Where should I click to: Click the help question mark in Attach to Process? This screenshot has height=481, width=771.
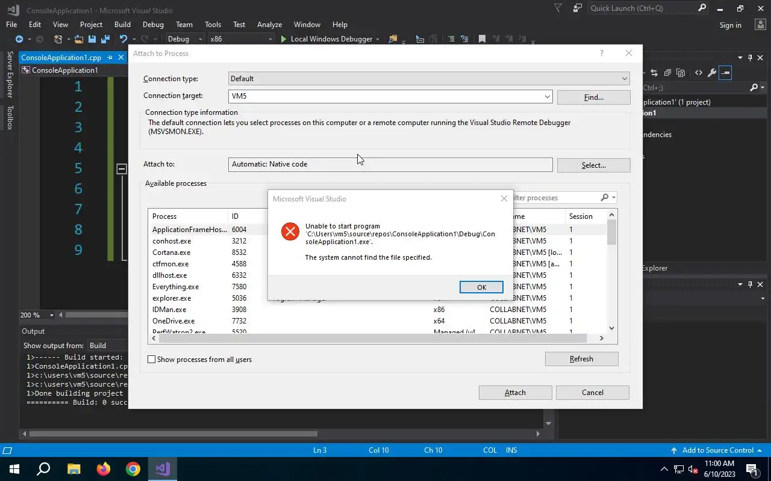coord(601,54)
